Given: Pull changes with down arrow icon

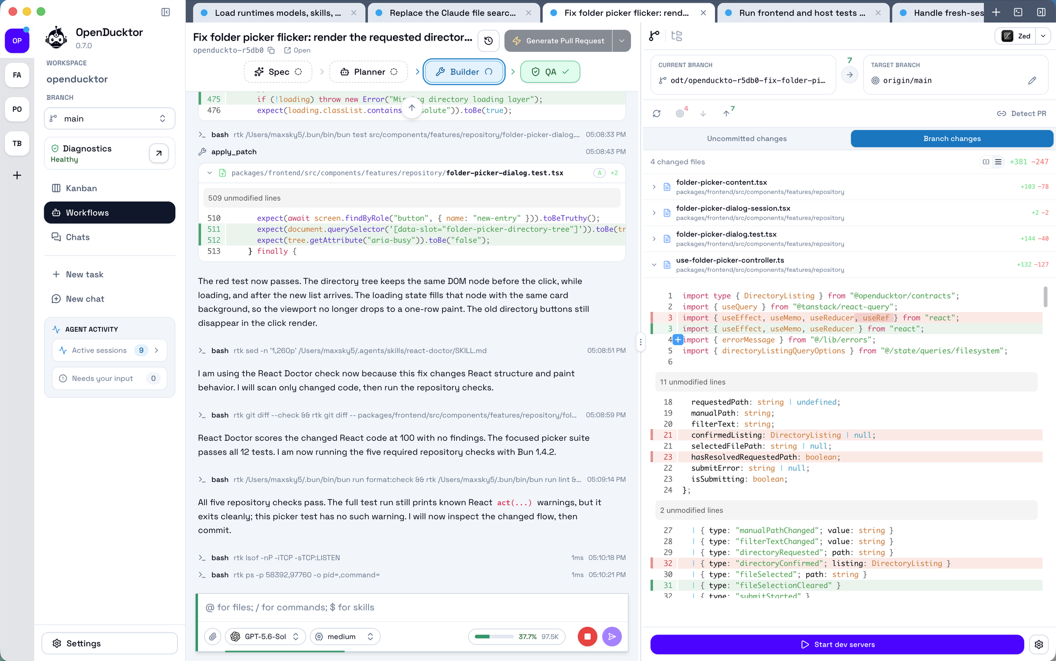Looking at the screenshot, I should [x=703, y=114].
